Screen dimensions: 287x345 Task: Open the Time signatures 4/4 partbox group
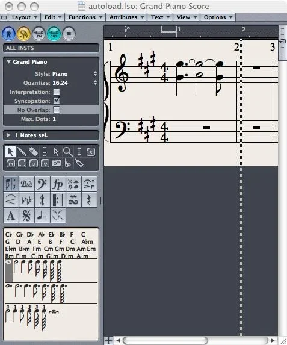tap(42, 199)
